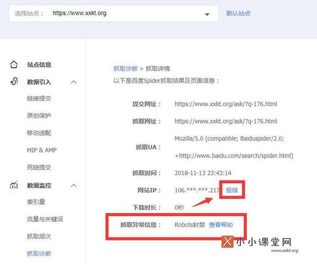
Task: Click the crawl time 2018-11-13 23:43:14
Action: 203,173
